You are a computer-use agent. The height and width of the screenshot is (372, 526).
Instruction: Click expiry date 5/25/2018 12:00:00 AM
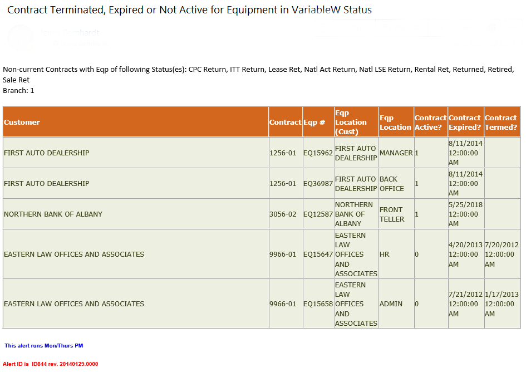466,214
